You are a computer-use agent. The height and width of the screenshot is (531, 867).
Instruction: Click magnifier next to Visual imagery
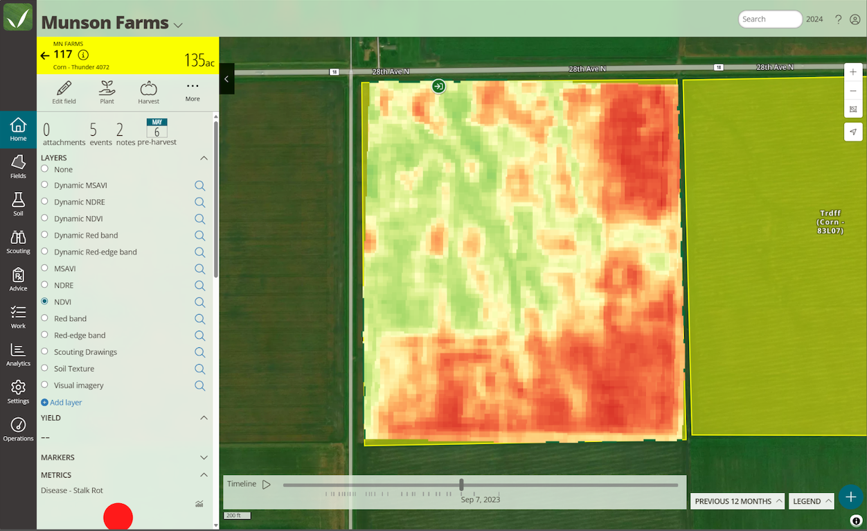199,385
